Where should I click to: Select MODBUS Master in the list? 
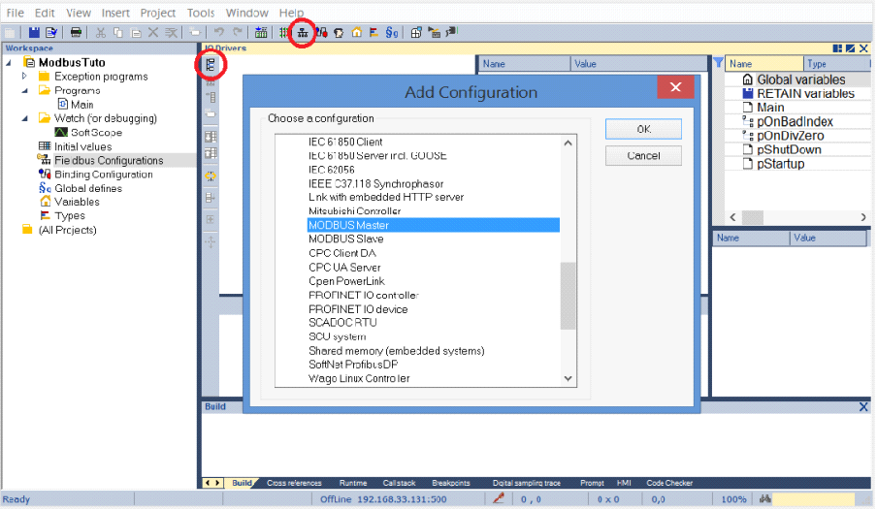[x=434, y=225]
